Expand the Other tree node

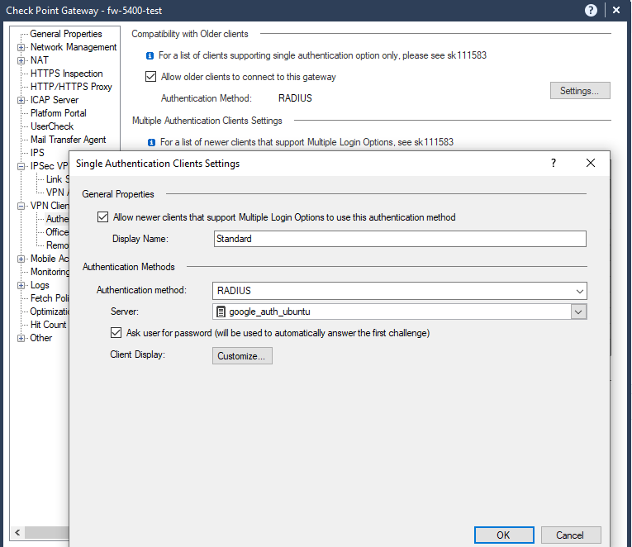tap(21, 338)
